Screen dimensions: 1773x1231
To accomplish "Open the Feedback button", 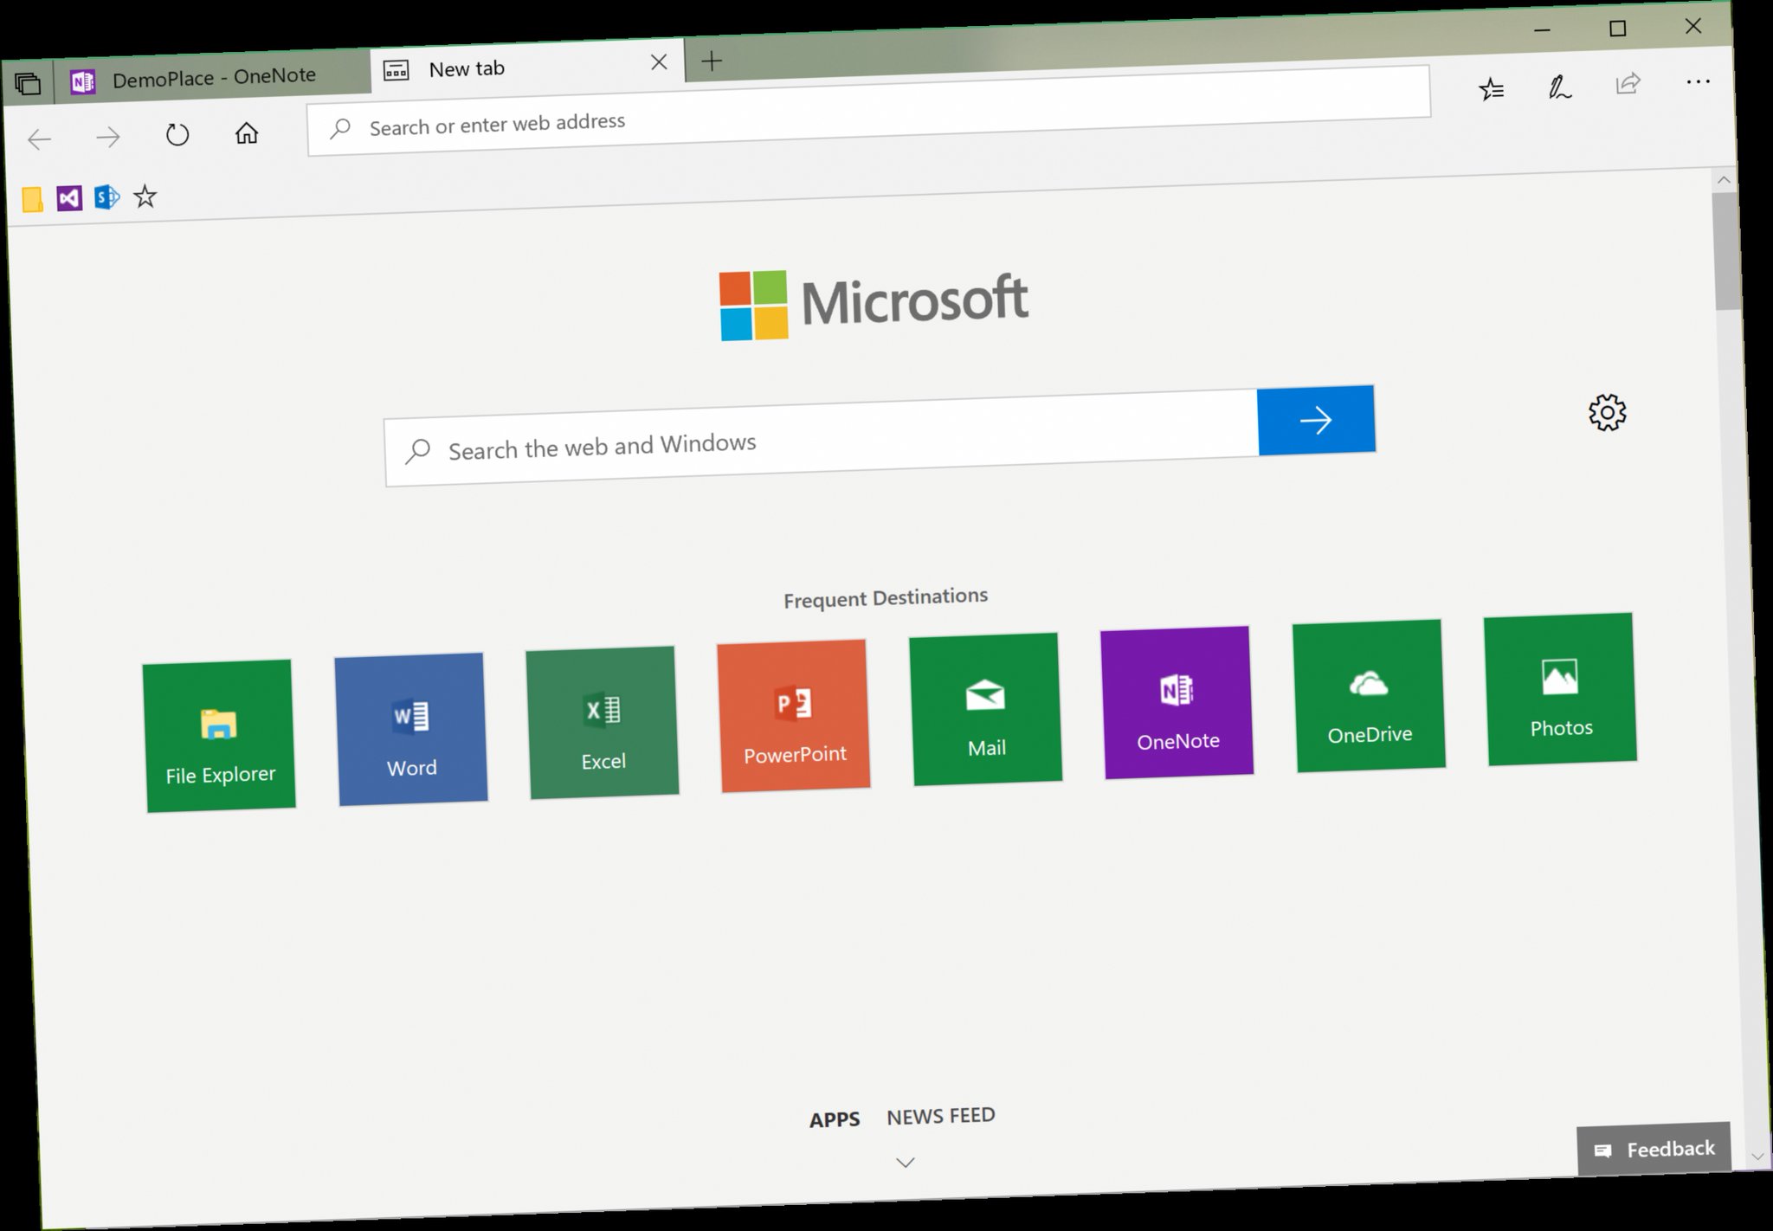I will [x=1654, y=1149].
